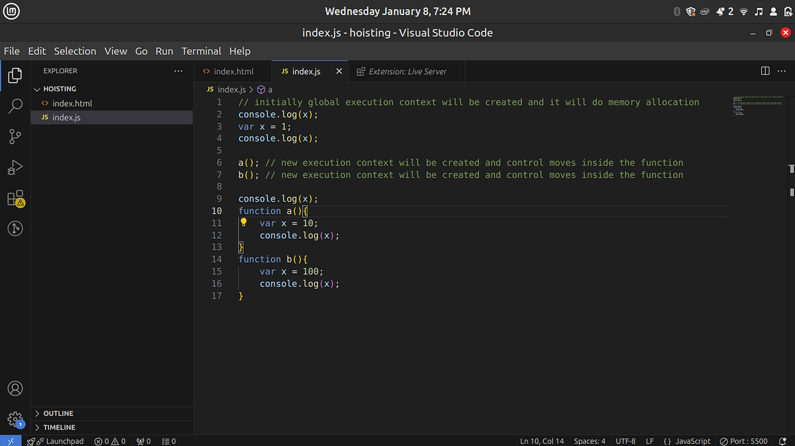795x446 pixels.
Task: Click the Linux Mint menu logo
Action: (11, 11)
